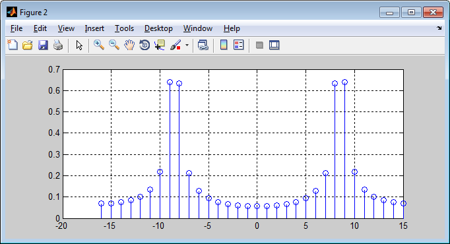Open the View menu
This screenshot has height=244, width=450.
(x=66, y=28)
